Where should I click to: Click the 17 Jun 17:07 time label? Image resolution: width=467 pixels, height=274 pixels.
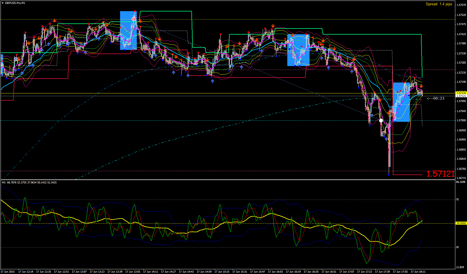point(347,271)
